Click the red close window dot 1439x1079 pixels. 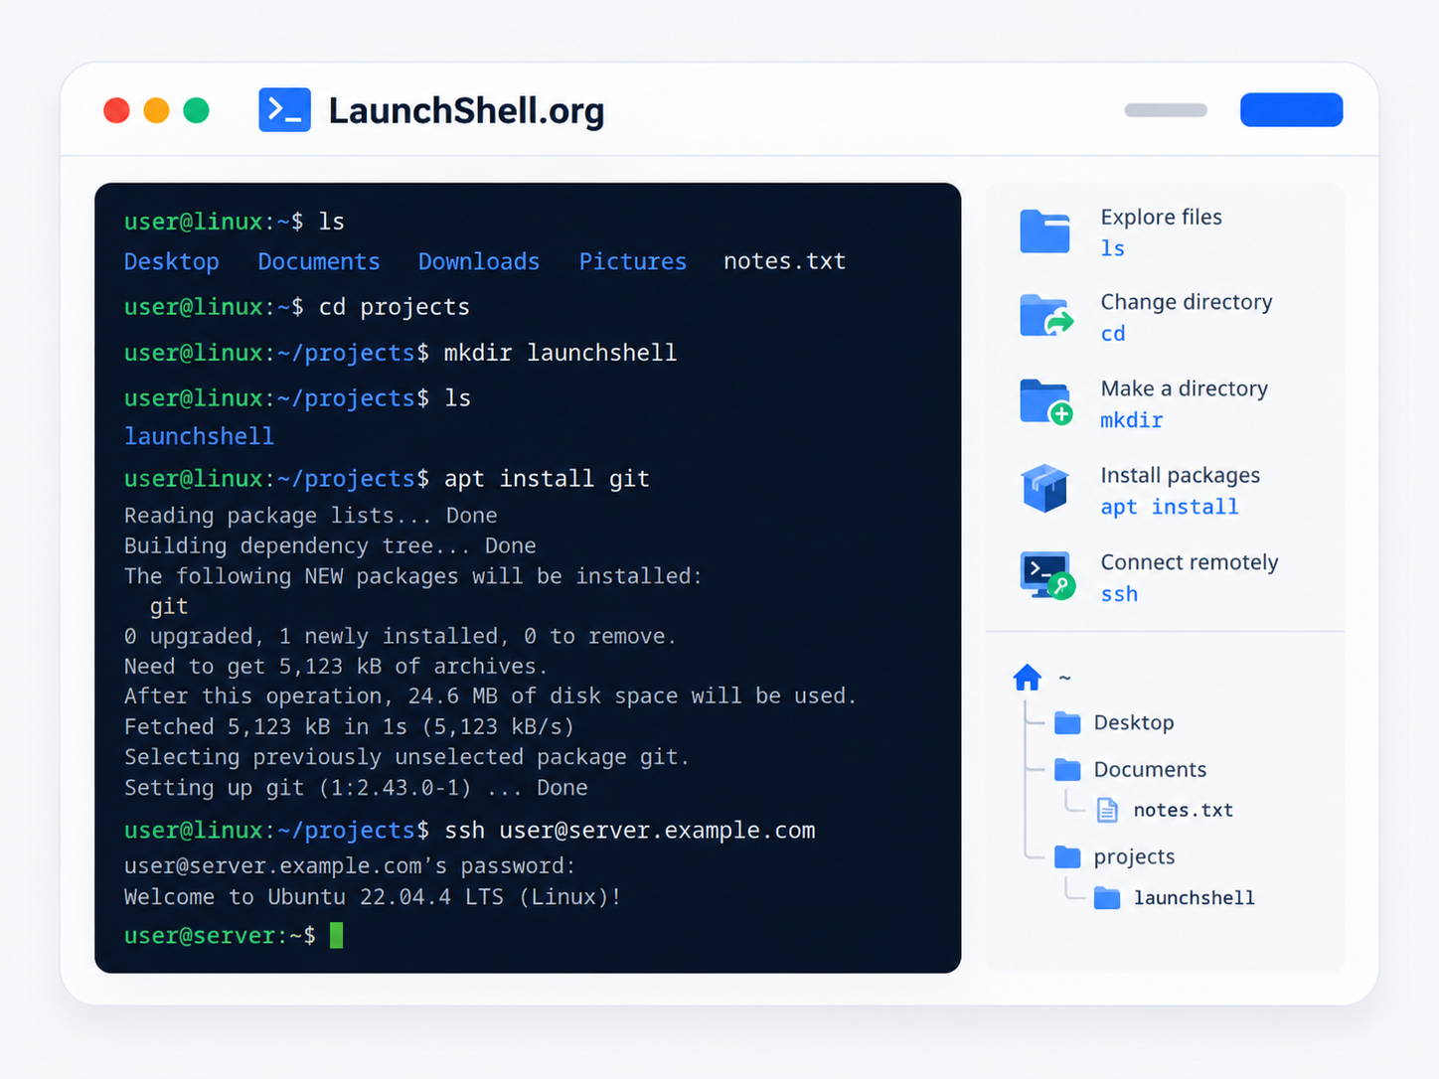(116, 110)
